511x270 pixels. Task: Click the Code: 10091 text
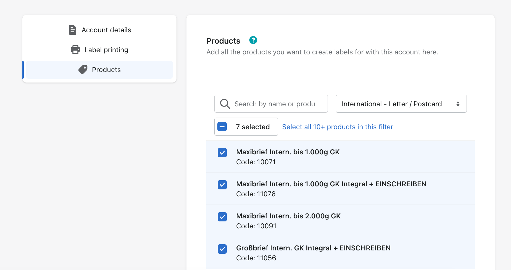256,226
